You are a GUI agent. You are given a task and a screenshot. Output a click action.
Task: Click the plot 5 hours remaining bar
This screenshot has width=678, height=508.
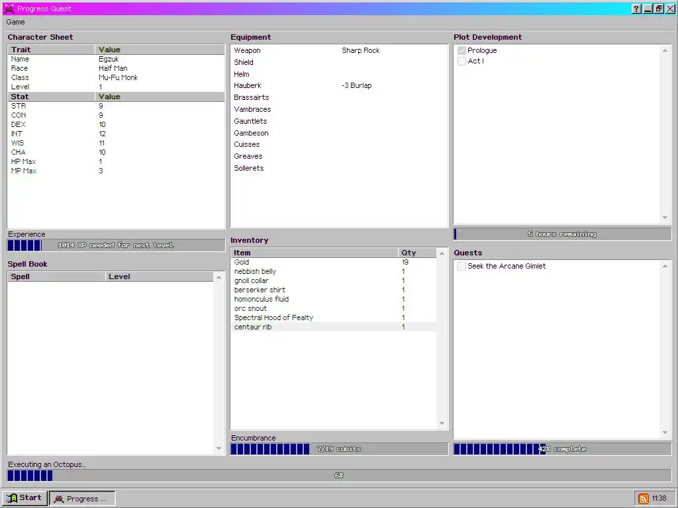(x=562, y=234)
